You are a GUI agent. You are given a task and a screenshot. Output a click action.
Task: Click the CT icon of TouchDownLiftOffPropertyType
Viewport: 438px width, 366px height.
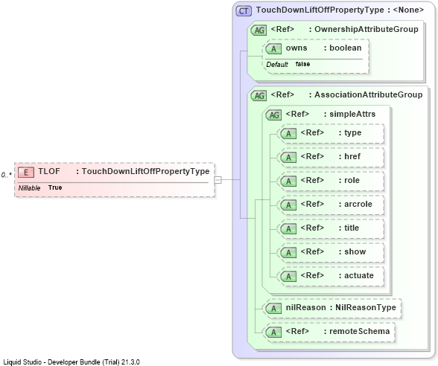click(244, 11)
